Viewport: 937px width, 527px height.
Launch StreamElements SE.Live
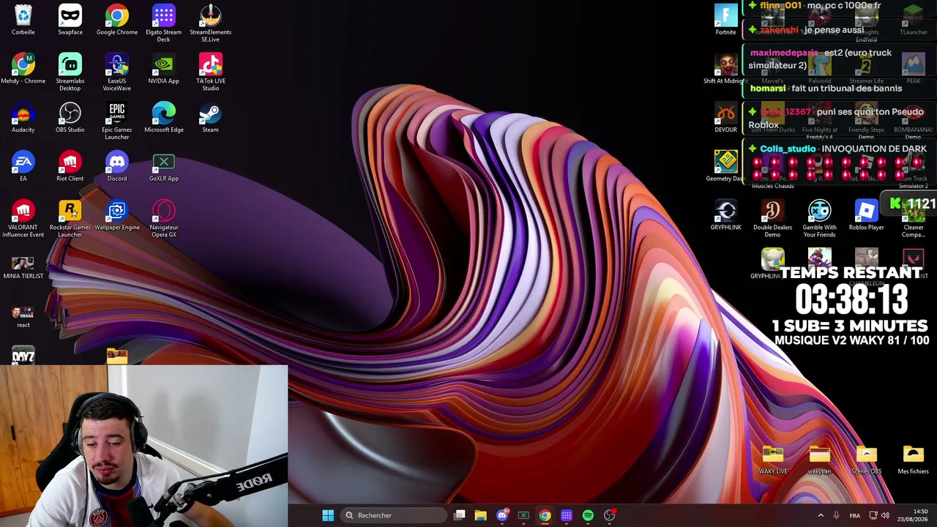pos(211,23)
